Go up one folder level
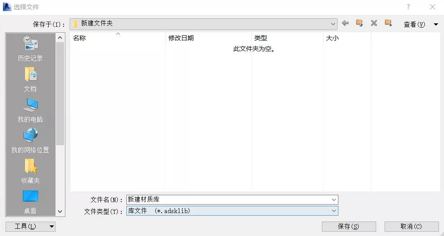The height and width of the screenshot is (236, 444). (359, 23)
